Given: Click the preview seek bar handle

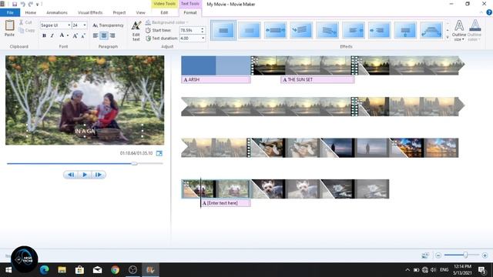Looking at the screenshot, I should click(135, 163).
